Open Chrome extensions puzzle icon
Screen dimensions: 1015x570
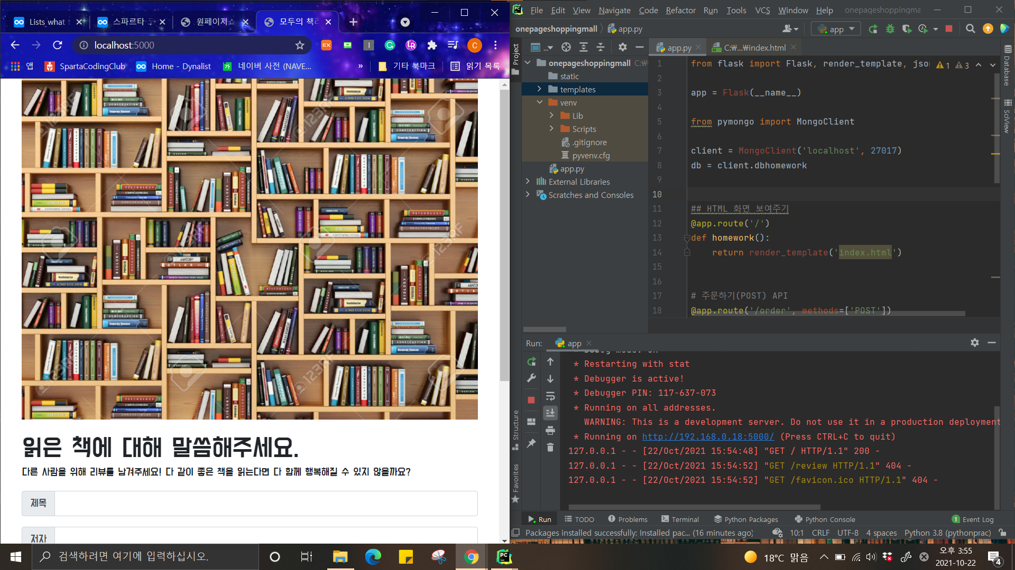tap(432, 45)
